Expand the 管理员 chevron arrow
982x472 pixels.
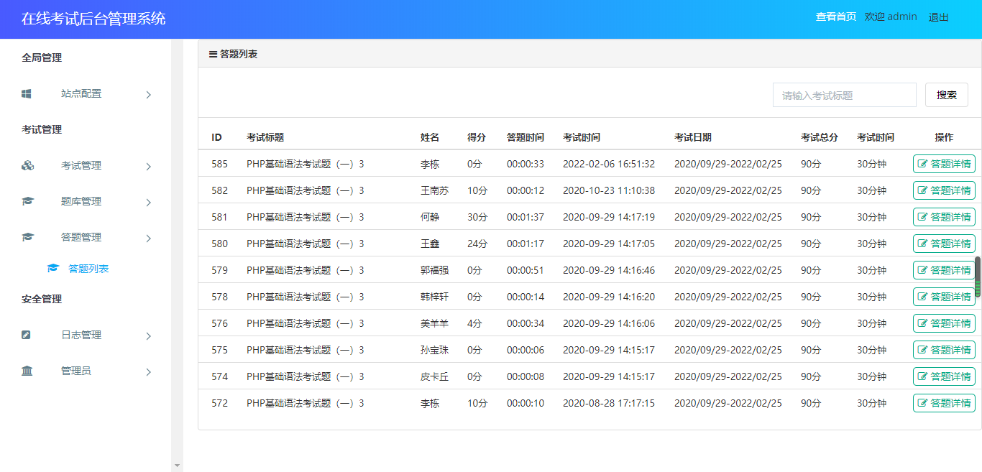(x=149, y=371)
